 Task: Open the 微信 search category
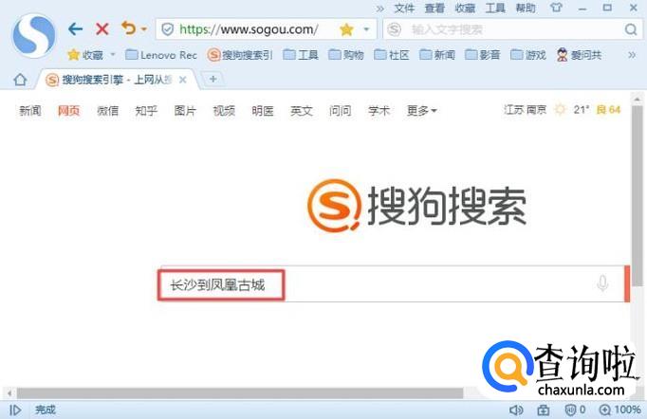tap(107, 111)
